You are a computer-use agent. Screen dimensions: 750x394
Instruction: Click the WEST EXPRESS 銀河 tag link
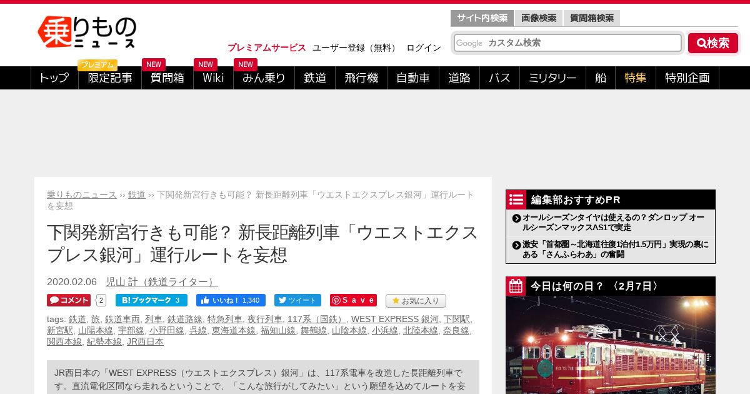coord(395,319)
